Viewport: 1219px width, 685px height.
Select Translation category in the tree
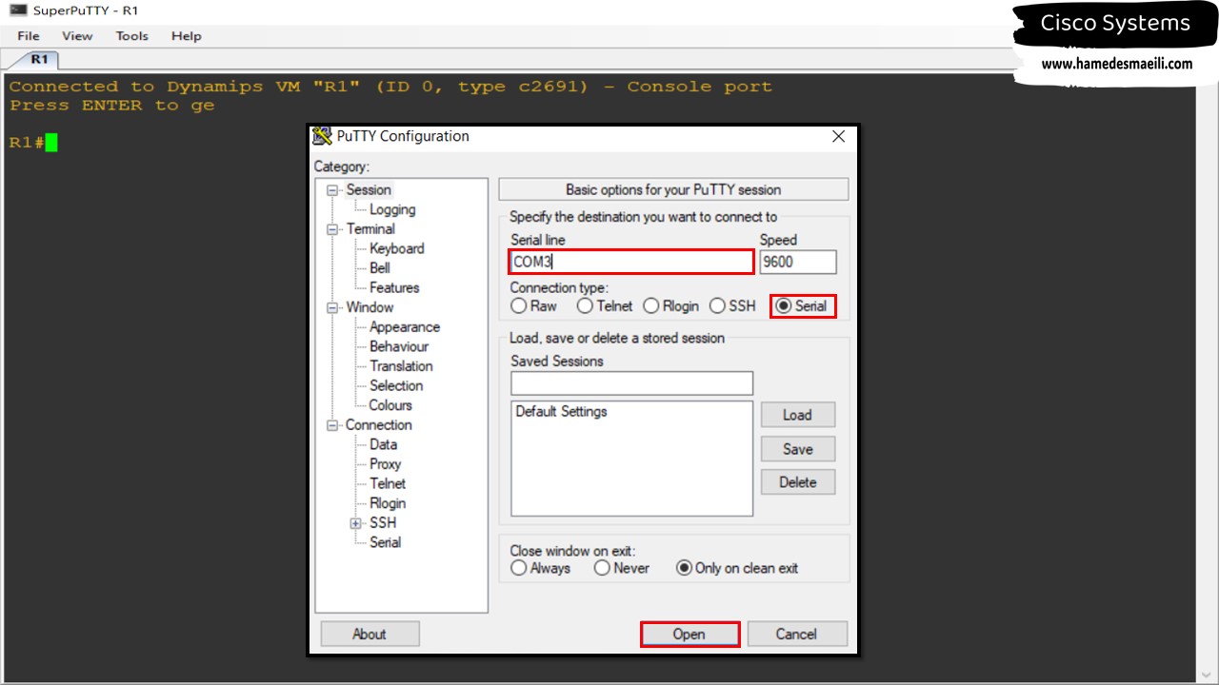coord(401,366)
